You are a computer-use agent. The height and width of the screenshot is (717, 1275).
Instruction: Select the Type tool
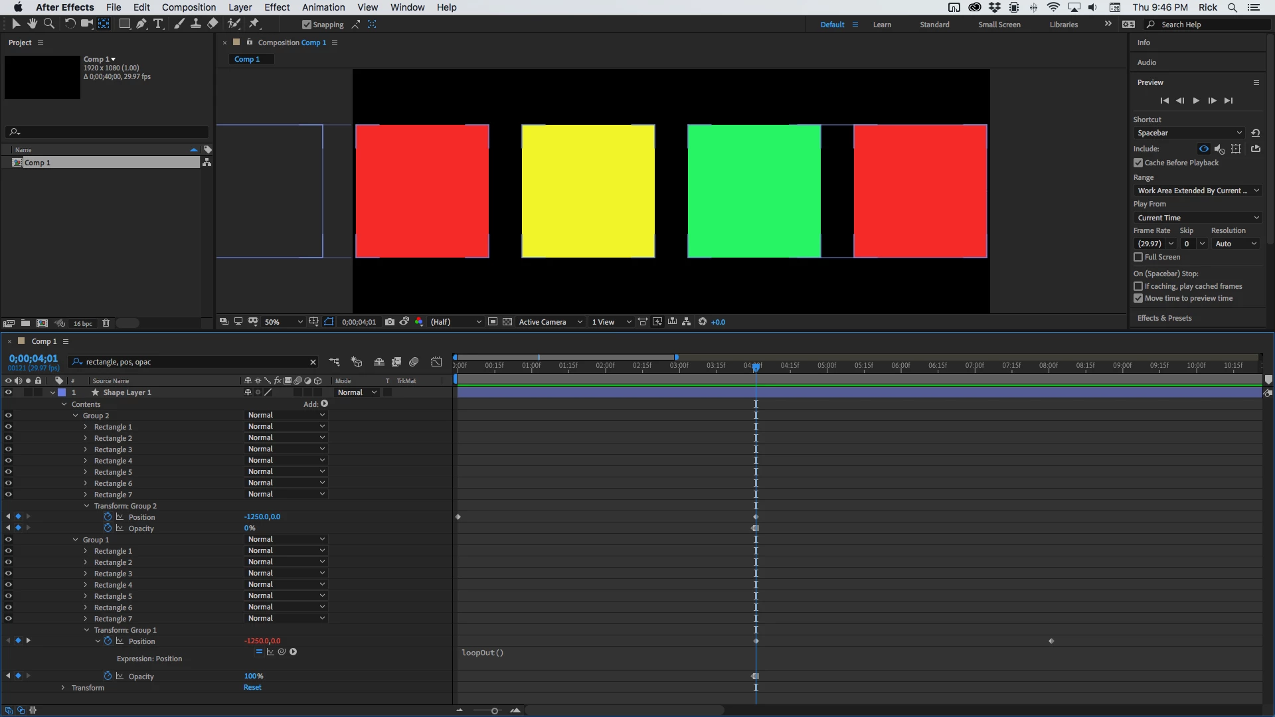158,24
